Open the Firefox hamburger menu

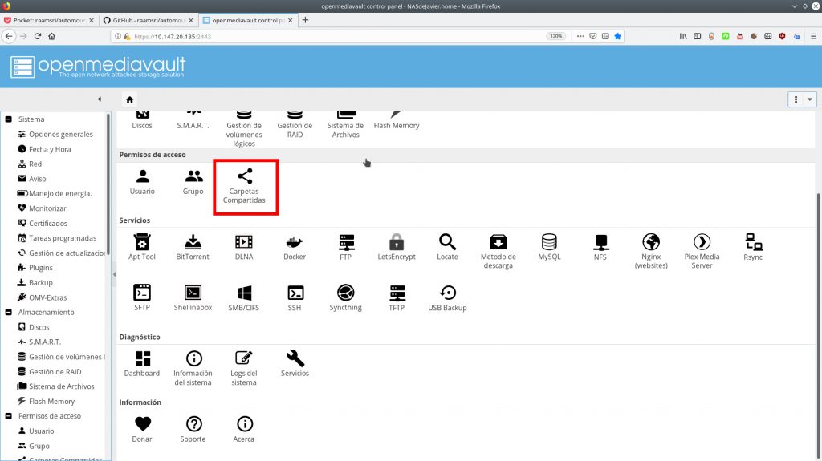pyautogui.click(x=813, y=36)
